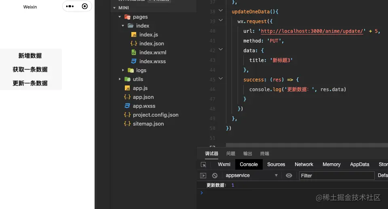Click the project.config.json braces icon
388x209 pixels.
[127, 115]
